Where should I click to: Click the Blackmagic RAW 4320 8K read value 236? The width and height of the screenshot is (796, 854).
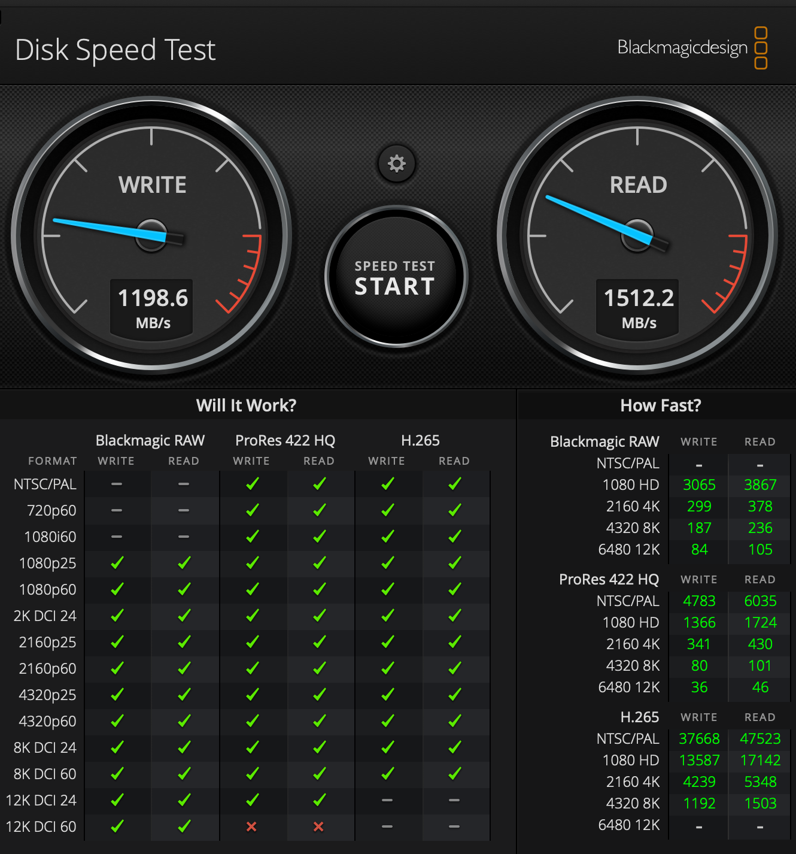click(760, 528)
